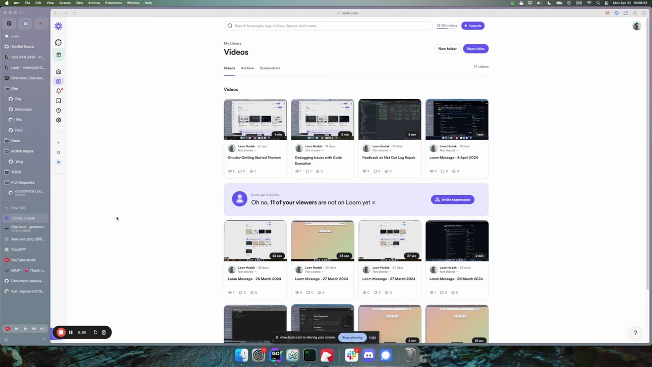Open Slack from the Dock
This screenshot has height=367, width=652.
point(351,355)
